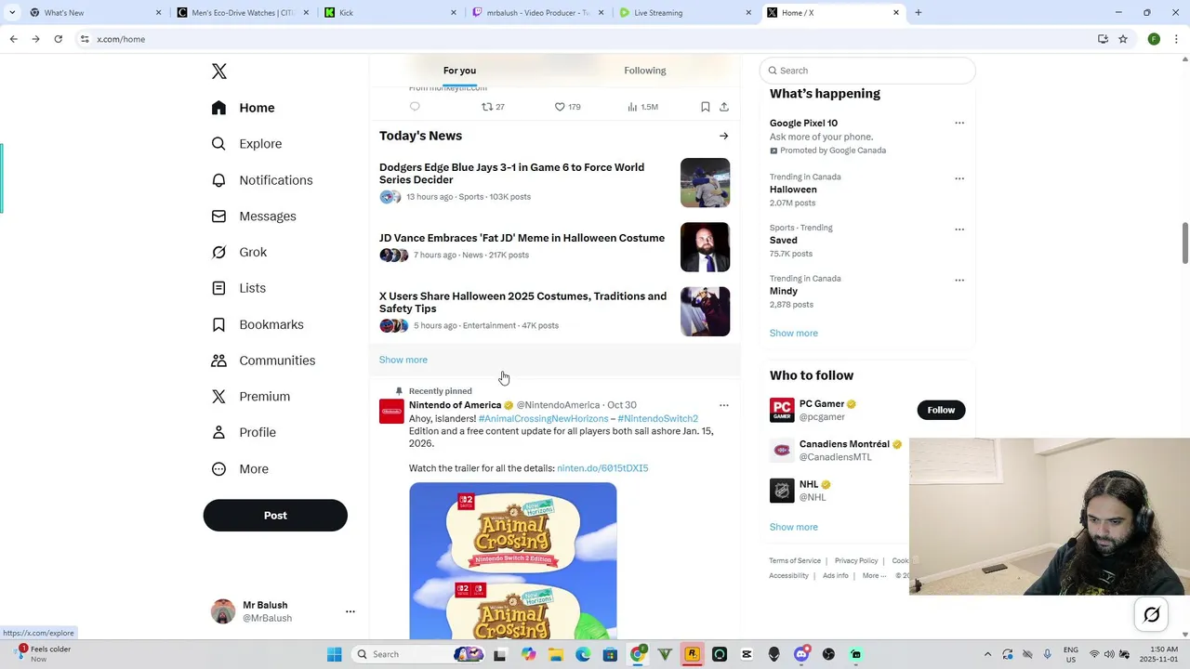The width and height of the screenshot is (1190, 669).
Task: Click the #AnimalCrossingNewHorizons hashtag
Action: coord(543,419)
